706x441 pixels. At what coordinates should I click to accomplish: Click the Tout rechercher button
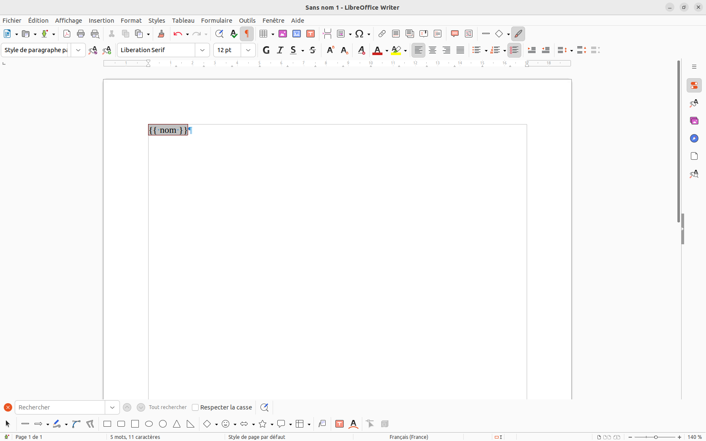(x=167, y=407)
